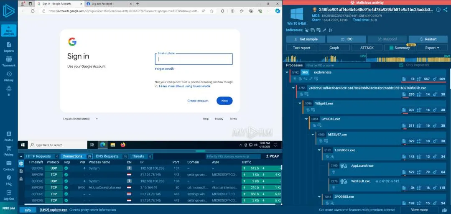Click the Next button on Google sign in

224,101
